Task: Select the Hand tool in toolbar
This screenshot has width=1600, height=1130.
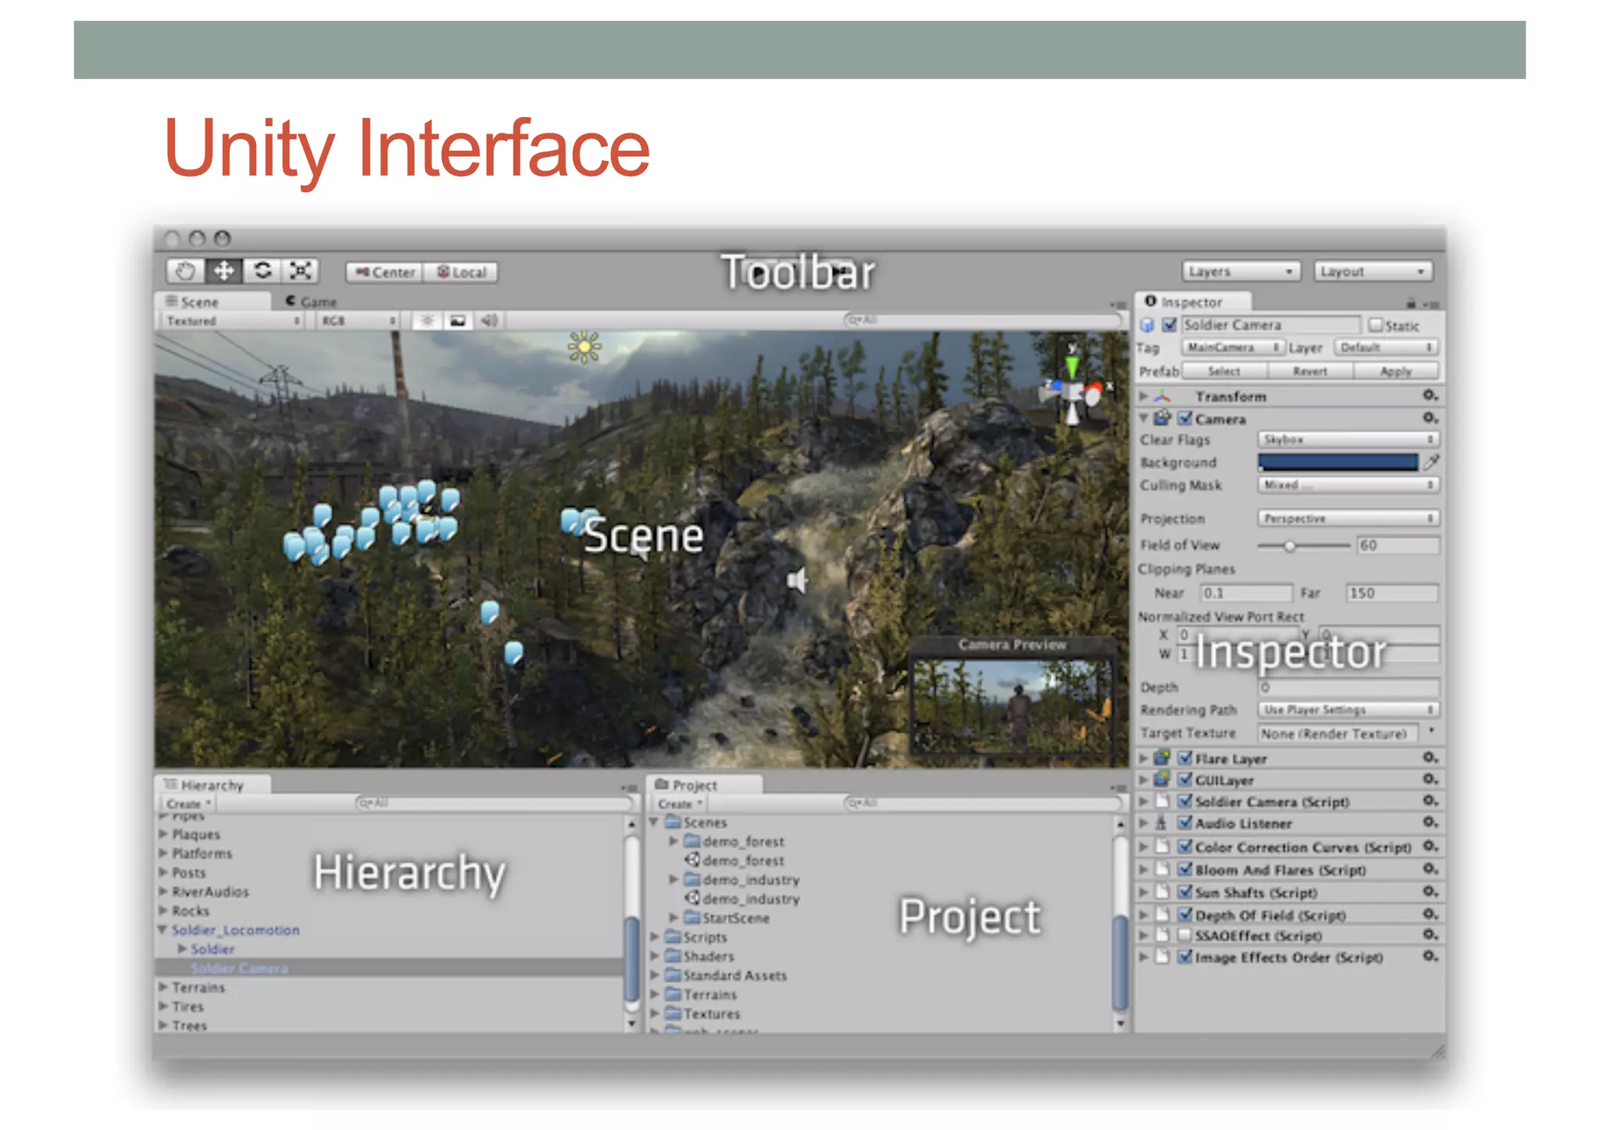Action: click(x=185, y=271)
